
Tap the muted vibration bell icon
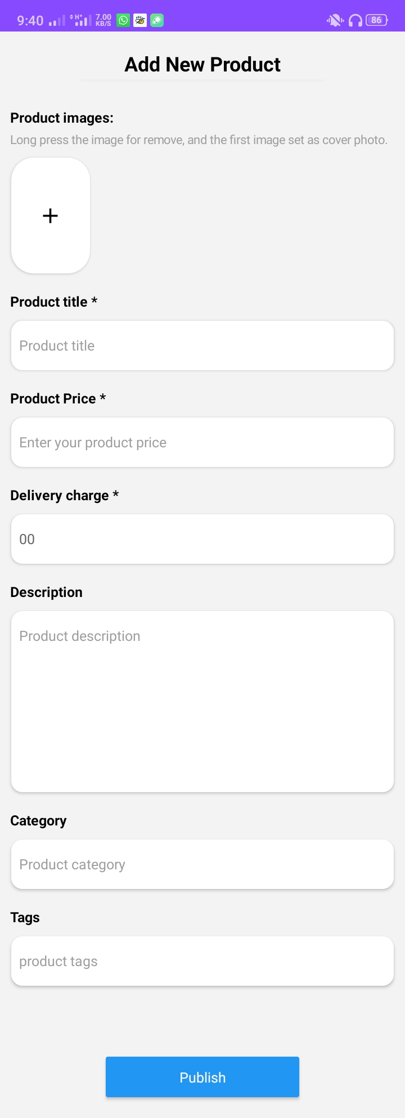335,21
